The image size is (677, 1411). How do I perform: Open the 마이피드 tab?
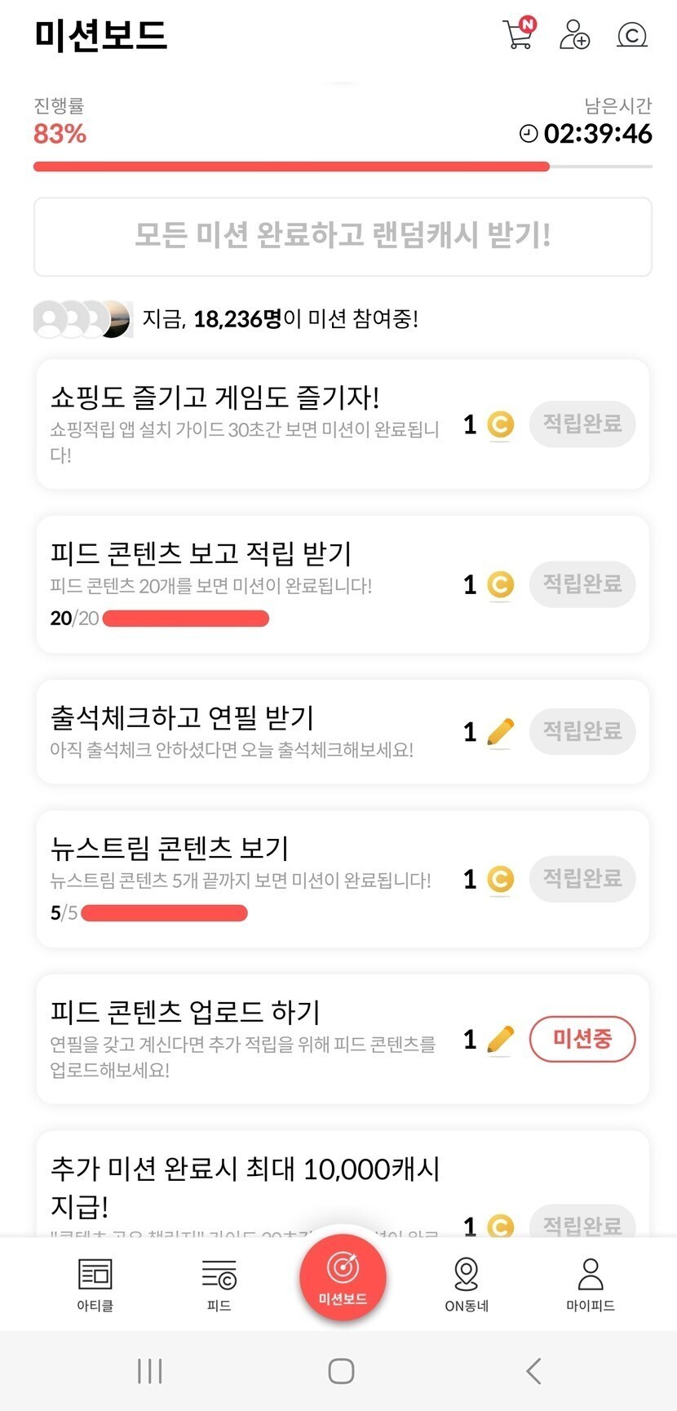pos(590,1284)
